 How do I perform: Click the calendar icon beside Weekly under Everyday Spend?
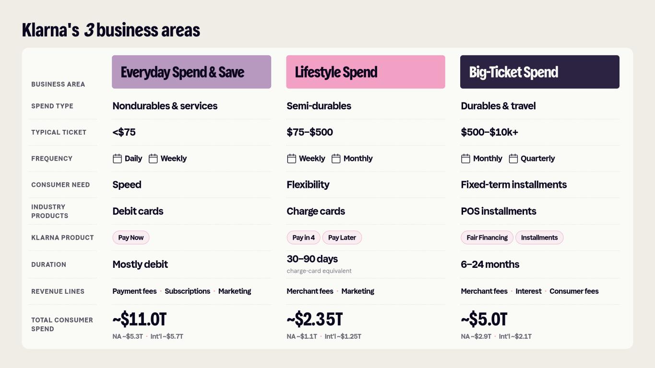click(153, 159)
